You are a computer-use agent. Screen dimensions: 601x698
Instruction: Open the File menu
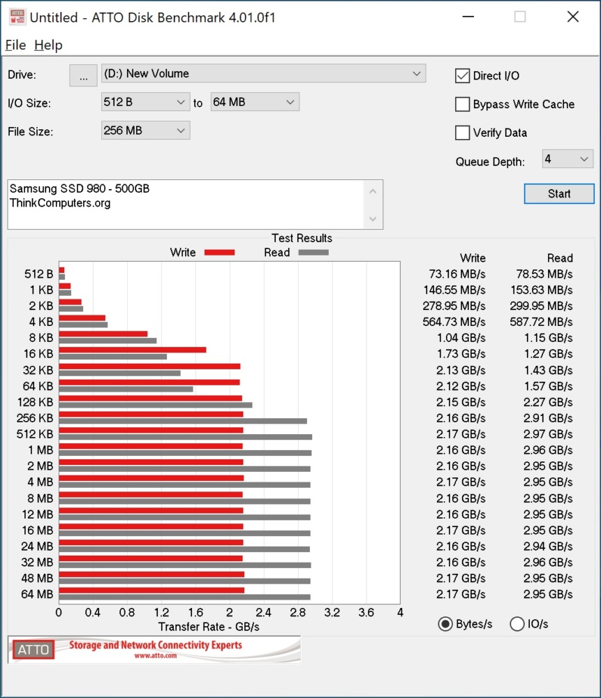[x=15, y=45]
